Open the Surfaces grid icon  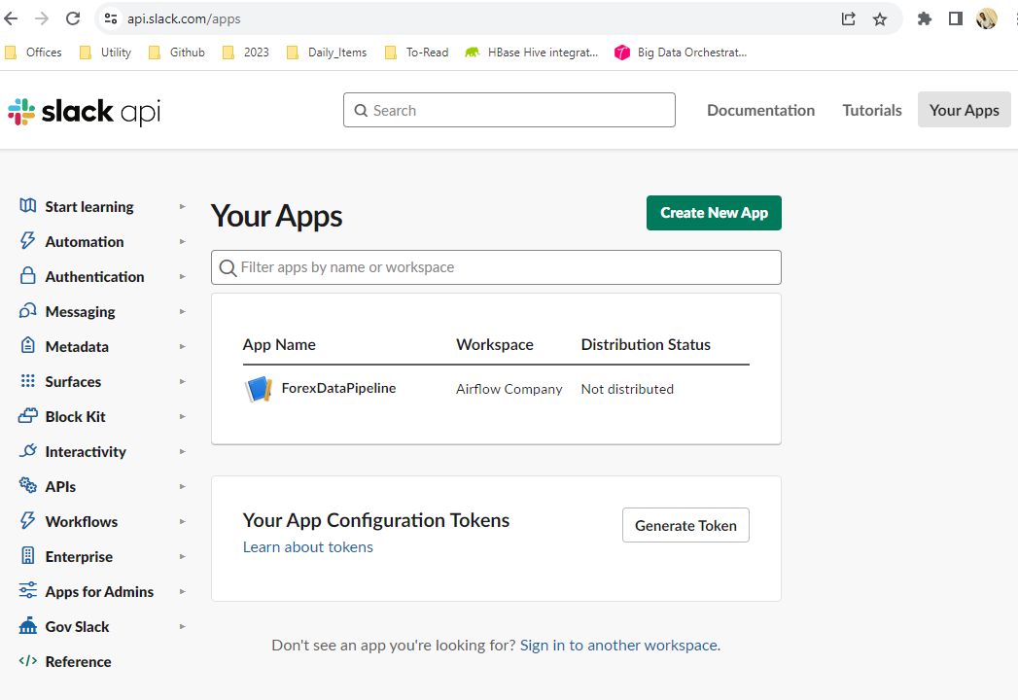(26, 381)
